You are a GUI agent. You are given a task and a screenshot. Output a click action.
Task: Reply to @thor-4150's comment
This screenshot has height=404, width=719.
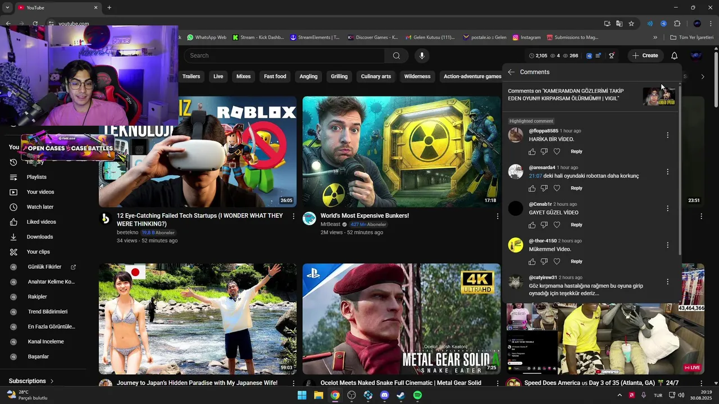[x=576, y=261]
